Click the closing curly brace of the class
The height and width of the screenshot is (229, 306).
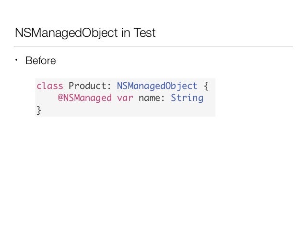(x=39, y=110)
